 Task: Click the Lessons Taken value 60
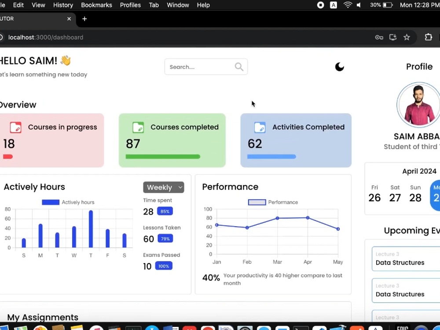coord(148,239)
